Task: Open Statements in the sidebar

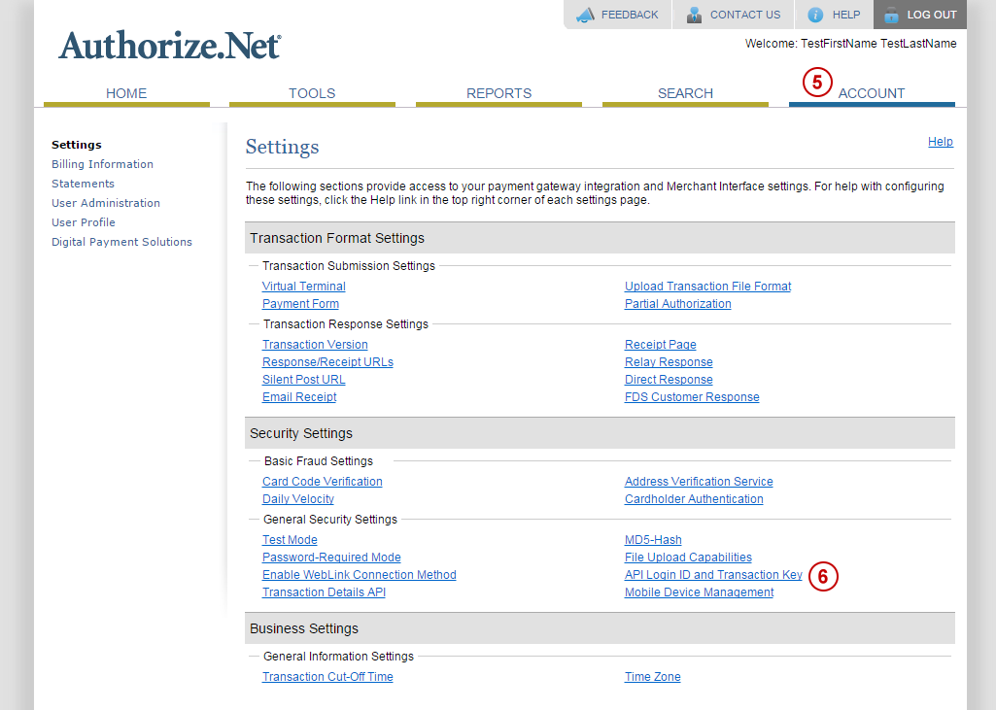Action: 83,184
